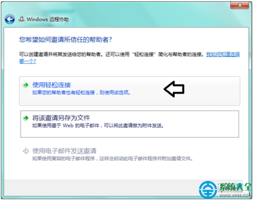
Task: Choose the 使用轻松连接 option
Action: coord(130,91)
